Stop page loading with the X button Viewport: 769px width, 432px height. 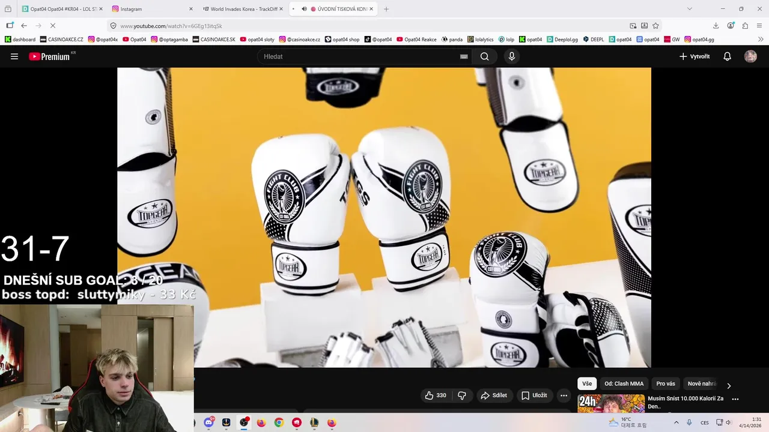52,26
